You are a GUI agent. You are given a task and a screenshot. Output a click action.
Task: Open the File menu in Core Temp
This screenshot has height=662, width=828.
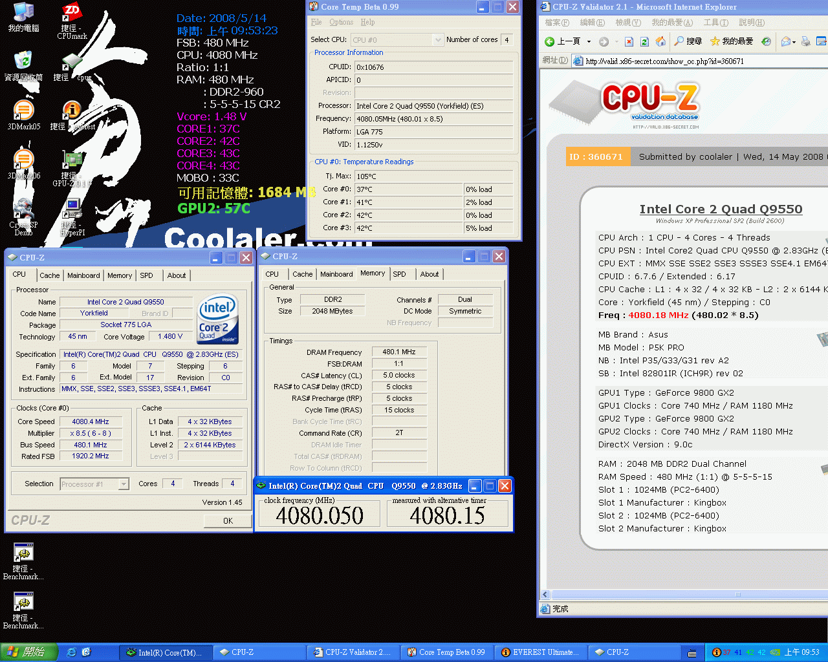316,22
